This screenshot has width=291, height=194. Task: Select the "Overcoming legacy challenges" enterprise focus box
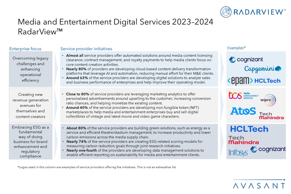30,69
